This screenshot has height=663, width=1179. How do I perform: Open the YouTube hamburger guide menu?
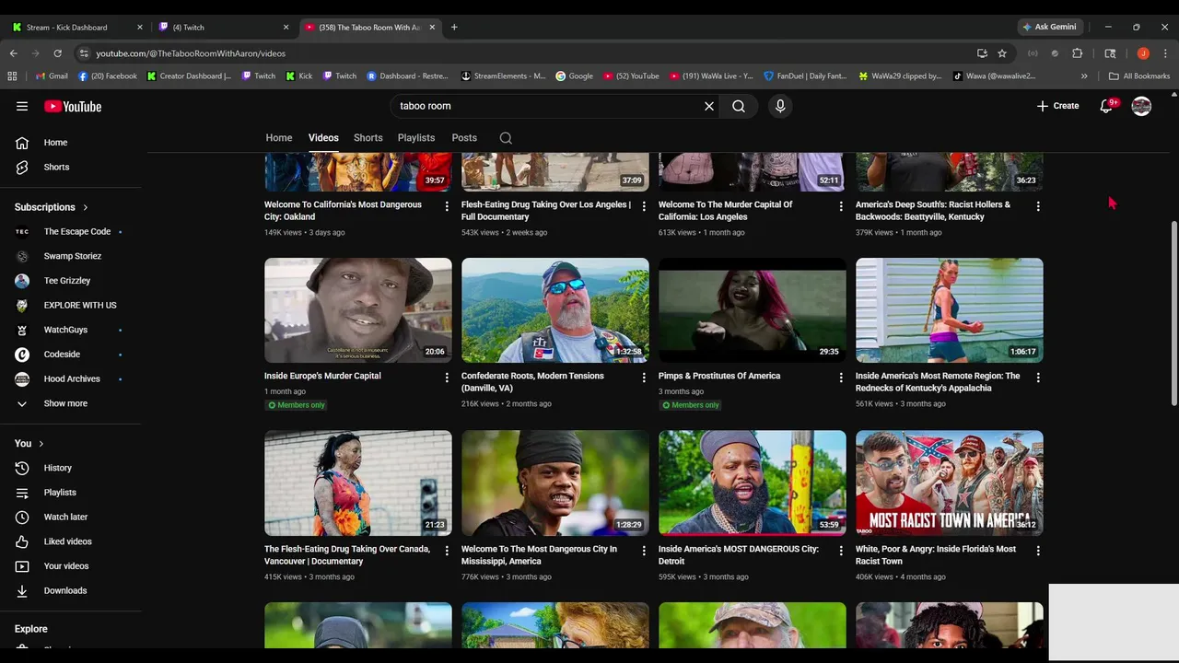(x=22, y=106)
